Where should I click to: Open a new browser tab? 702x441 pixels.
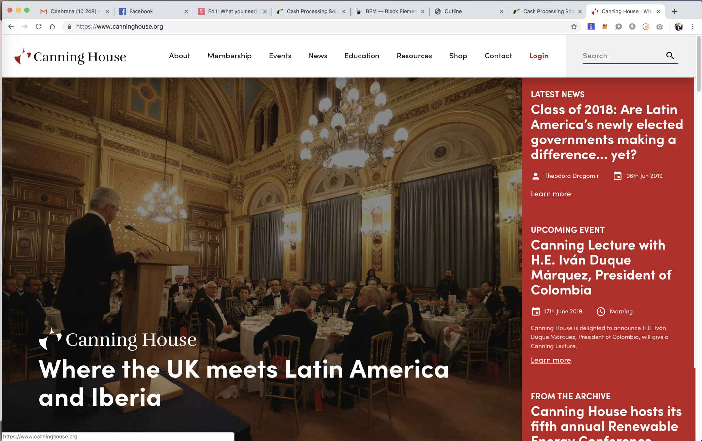[x=675, y=11]
